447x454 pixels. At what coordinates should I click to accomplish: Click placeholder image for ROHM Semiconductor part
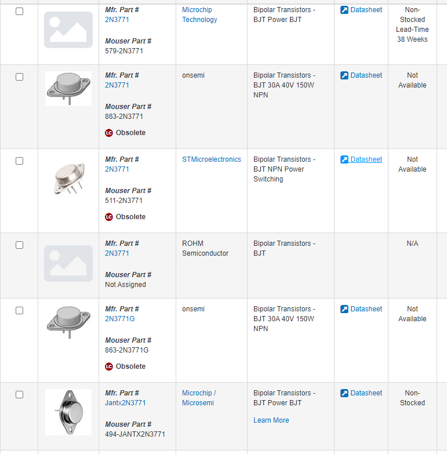pos(68,263)
